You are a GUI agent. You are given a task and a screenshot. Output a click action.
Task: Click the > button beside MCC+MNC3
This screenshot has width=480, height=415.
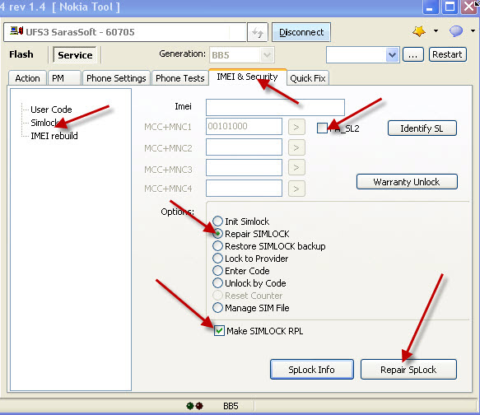(296, 167)
